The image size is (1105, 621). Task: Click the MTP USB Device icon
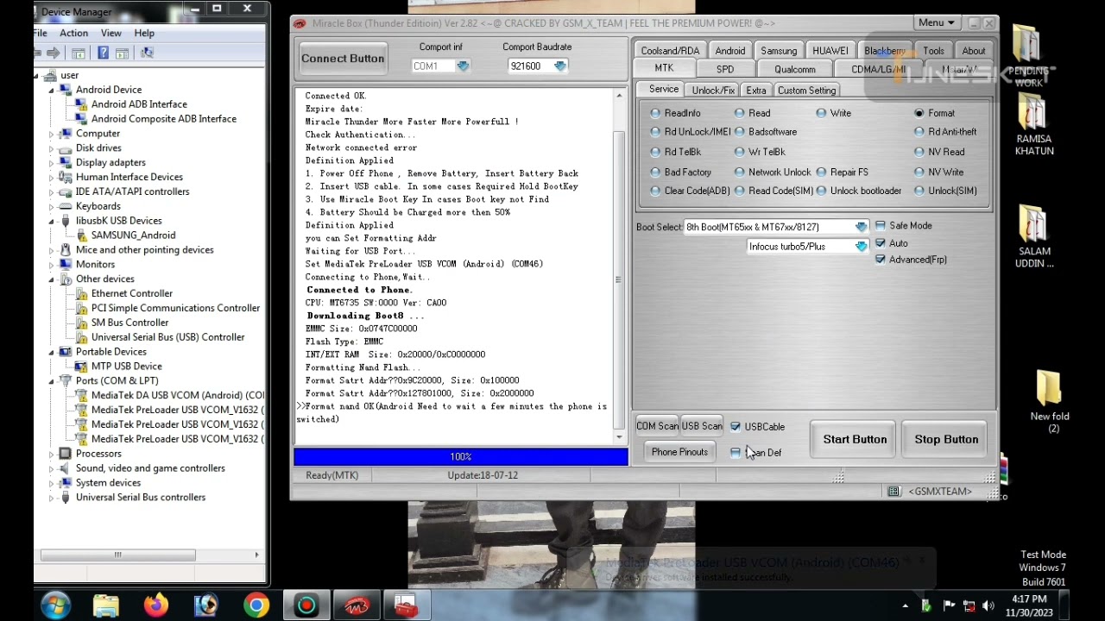pos(81,367)
